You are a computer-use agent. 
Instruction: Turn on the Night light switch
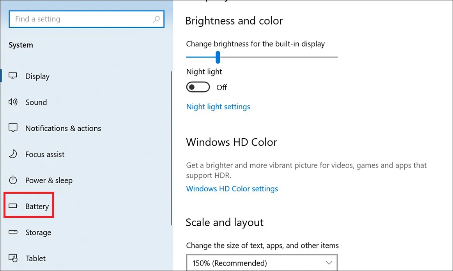pos(198,87)
